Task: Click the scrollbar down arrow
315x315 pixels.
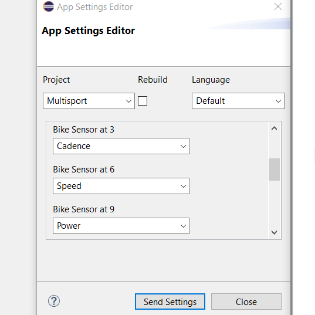Action: click(274, 232)
